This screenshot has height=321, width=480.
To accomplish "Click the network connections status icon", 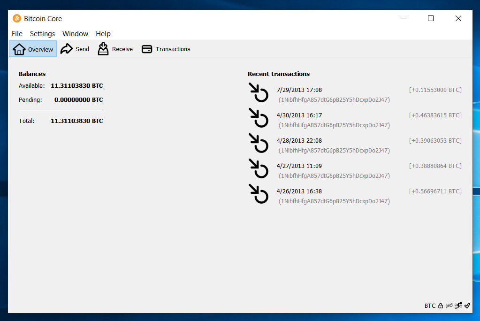I will [458, 306].
